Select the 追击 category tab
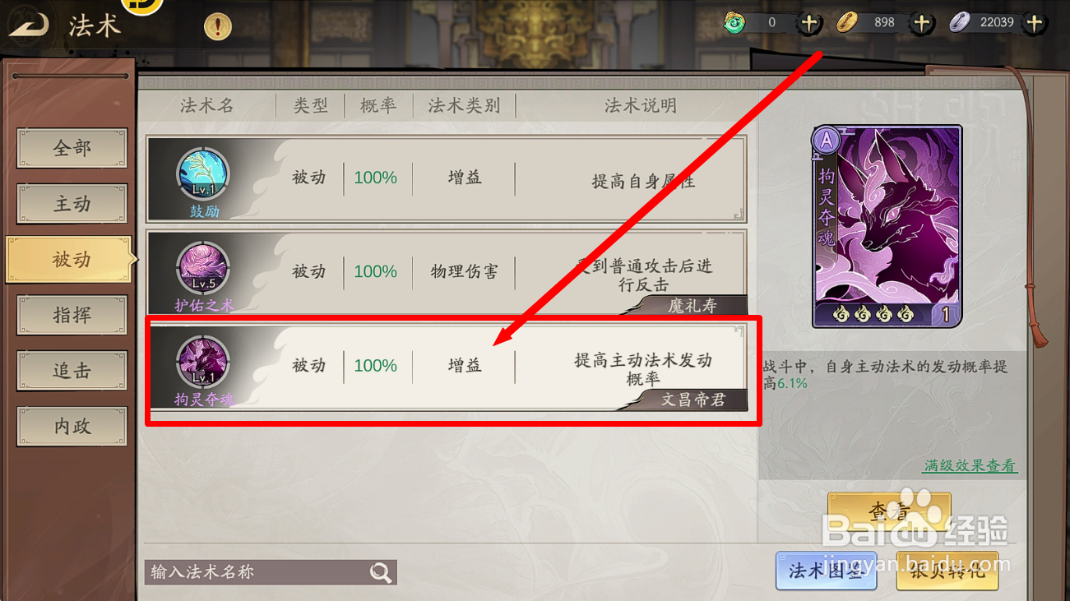This screenshot has height=601, width=1070. coord(72,371)
